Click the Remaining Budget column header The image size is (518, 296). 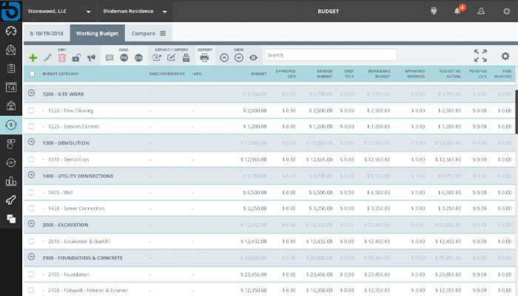379,74
